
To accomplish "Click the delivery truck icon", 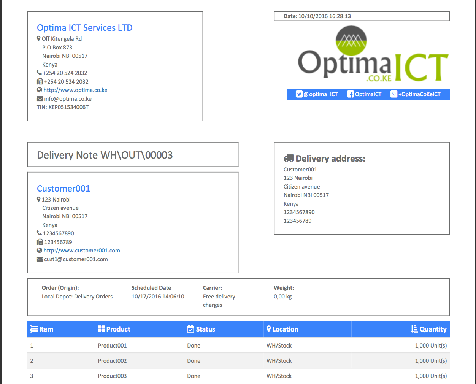I will [x=289, y=159].
